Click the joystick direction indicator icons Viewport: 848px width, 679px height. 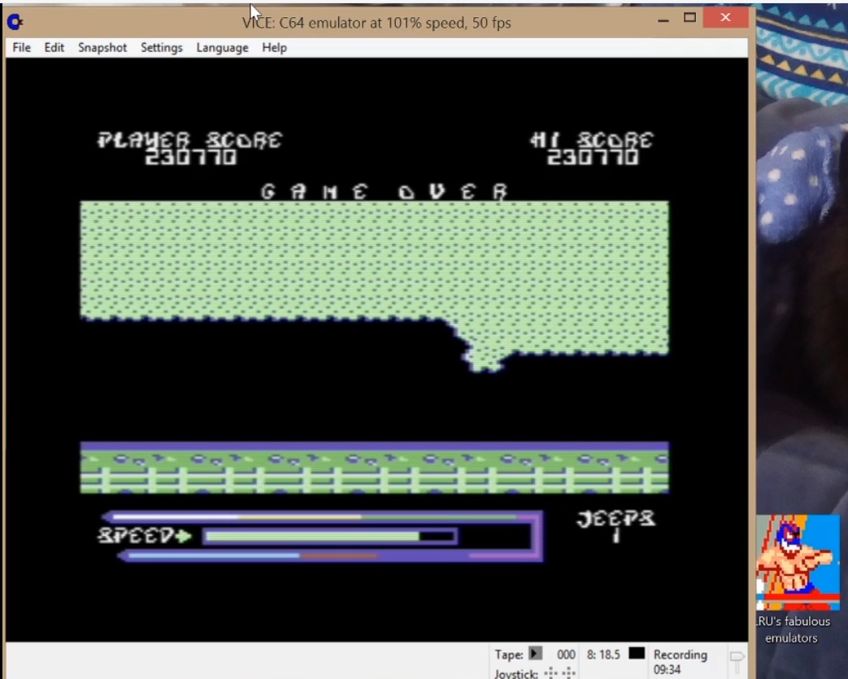[560, 672]
